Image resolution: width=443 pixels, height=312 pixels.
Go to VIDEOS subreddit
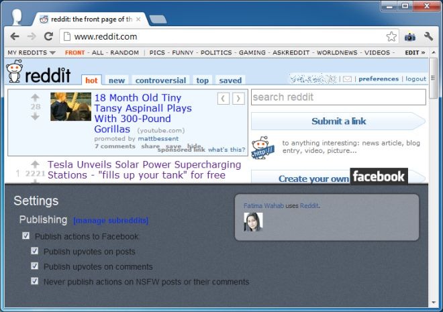tap(377, 52)
